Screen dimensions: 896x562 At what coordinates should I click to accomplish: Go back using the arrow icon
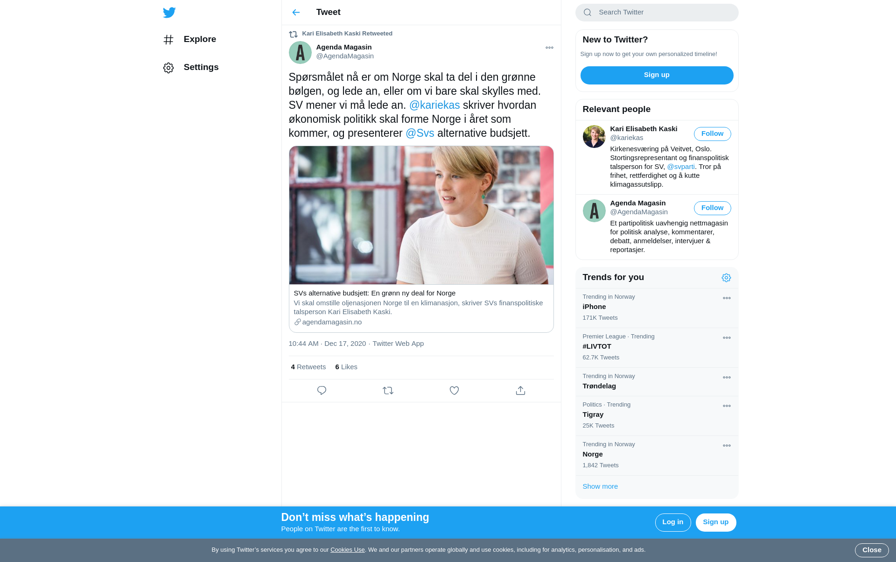[x=296, y=13]
